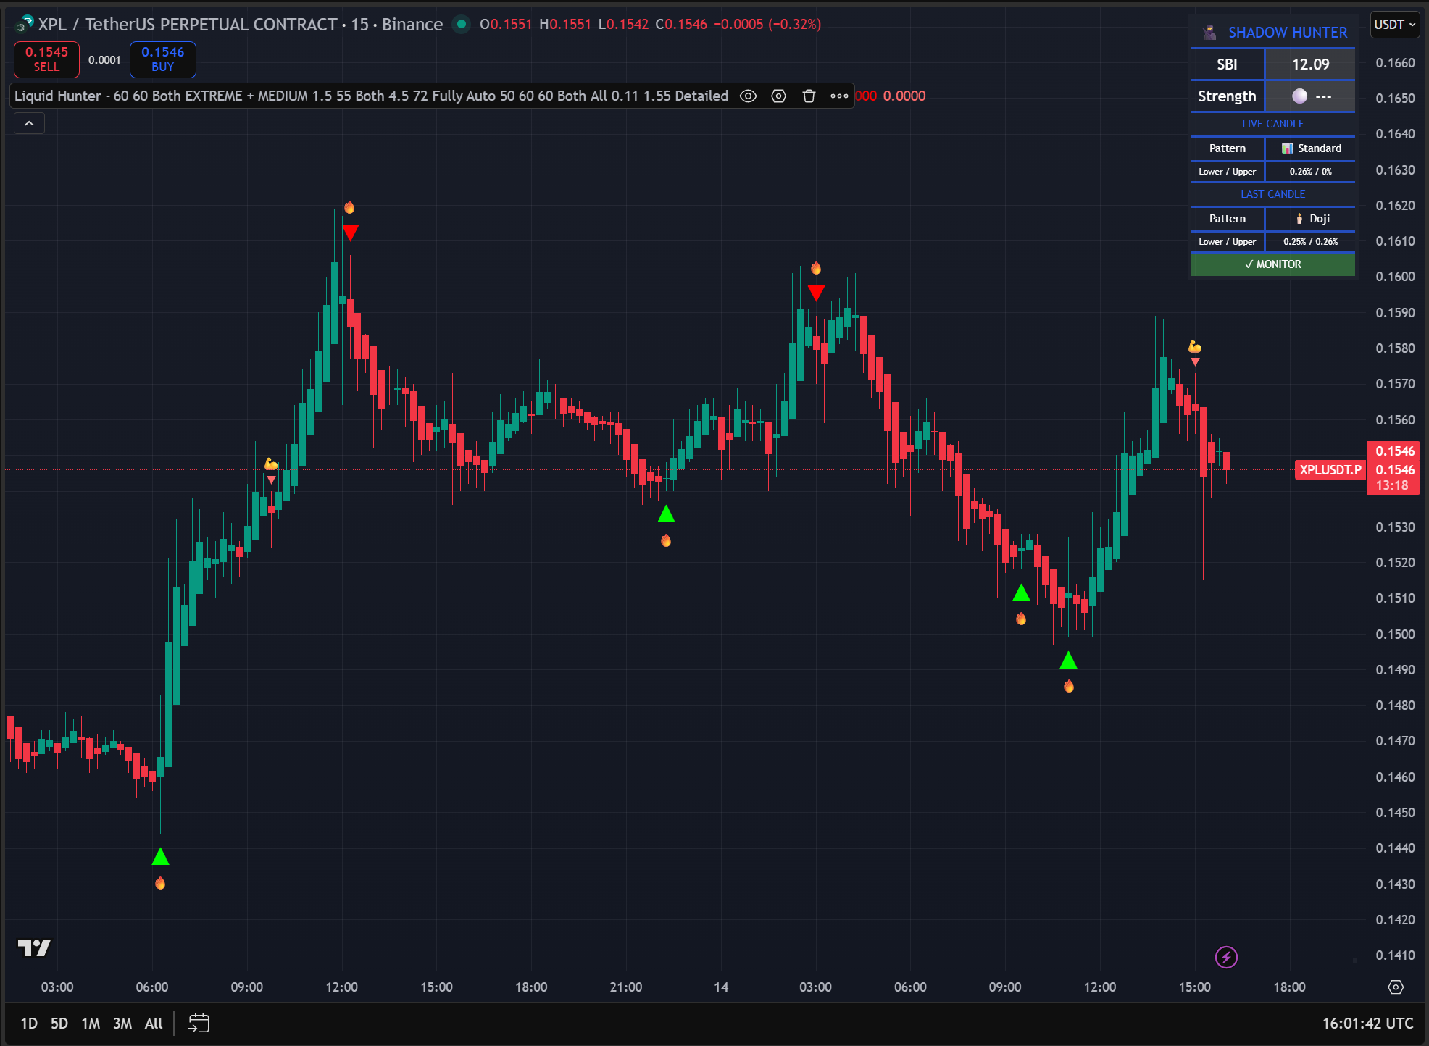The image size is (1429, 1046).
Task: Open Liquid Hunter indicator settings icon
Action: coord(778,96)
